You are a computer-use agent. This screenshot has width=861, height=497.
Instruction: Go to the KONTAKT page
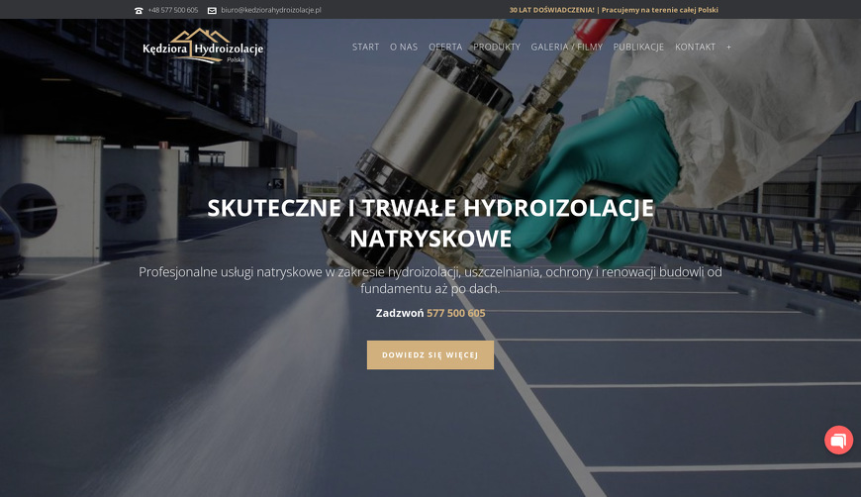[x=695, y=48]
